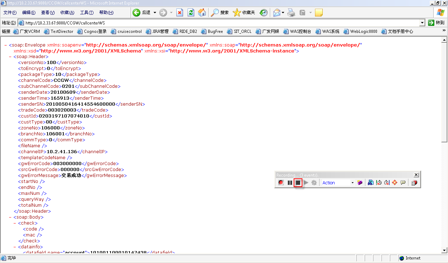Open the Search (搜索) pane

tap(220, 13)
